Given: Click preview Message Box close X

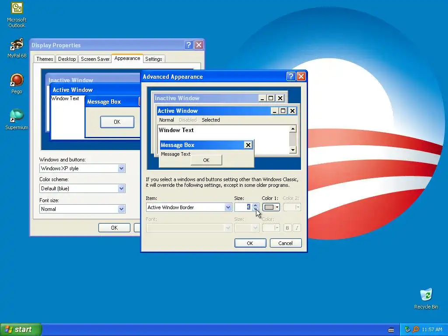Looking at the screenshot, I should (248, 145).
